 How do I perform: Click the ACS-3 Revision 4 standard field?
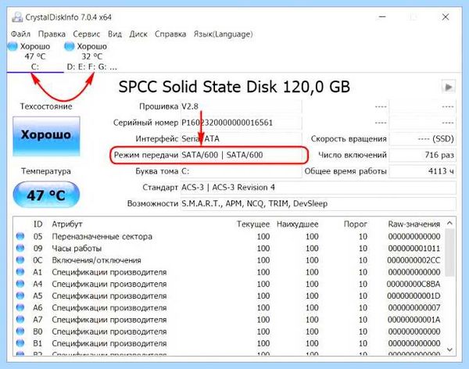pos(318,188)
